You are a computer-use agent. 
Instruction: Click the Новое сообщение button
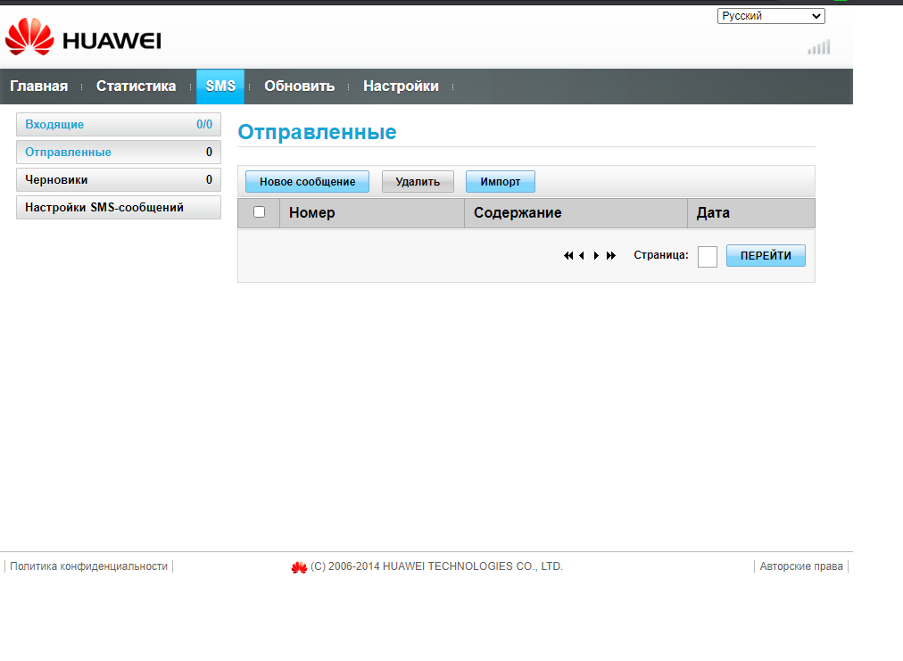tap(307, 182)
